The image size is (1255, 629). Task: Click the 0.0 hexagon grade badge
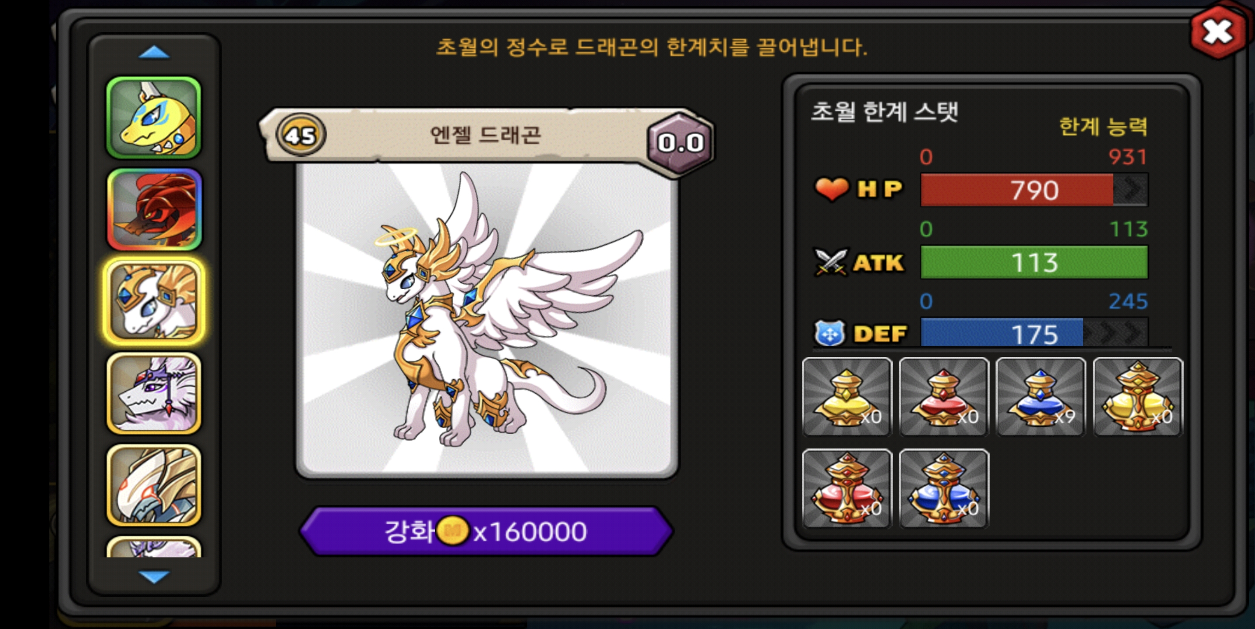(681, 143)
